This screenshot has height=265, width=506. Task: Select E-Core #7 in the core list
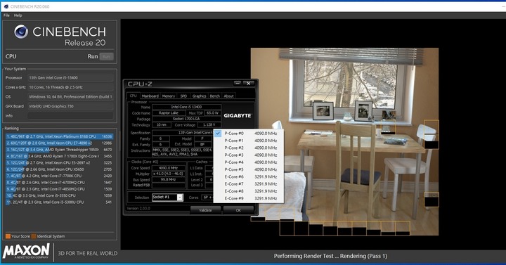tap(249, 184)
